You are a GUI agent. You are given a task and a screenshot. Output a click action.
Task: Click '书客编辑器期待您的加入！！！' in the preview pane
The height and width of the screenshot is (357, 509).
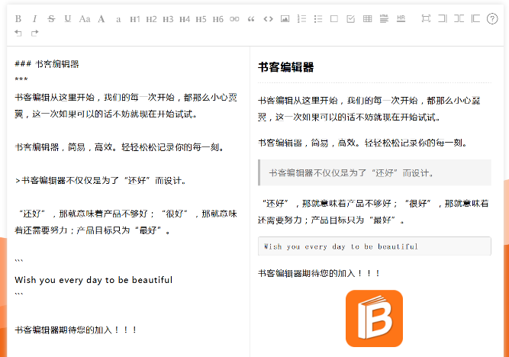(319, 273)
